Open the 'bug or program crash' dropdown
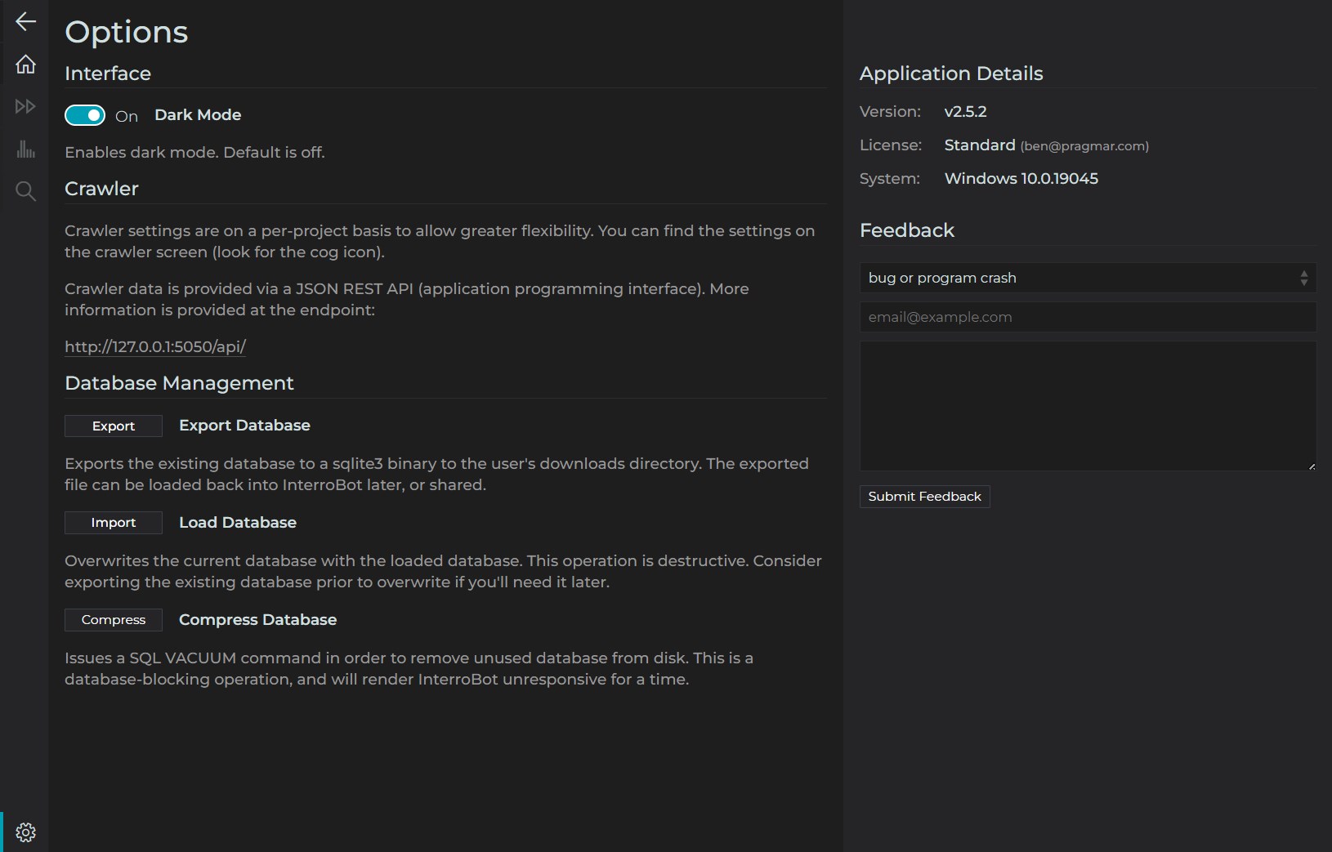Screen dimensions: 1332x852 coord(1087,278)
